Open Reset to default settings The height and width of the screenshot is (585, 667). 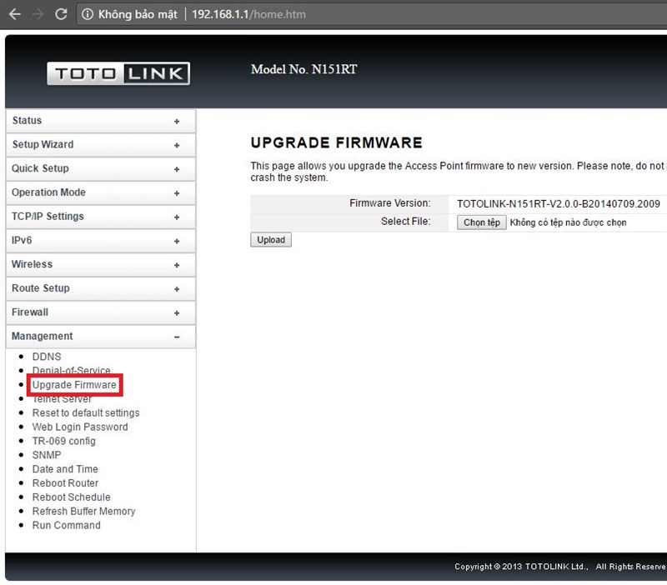[x=86, y=412]
